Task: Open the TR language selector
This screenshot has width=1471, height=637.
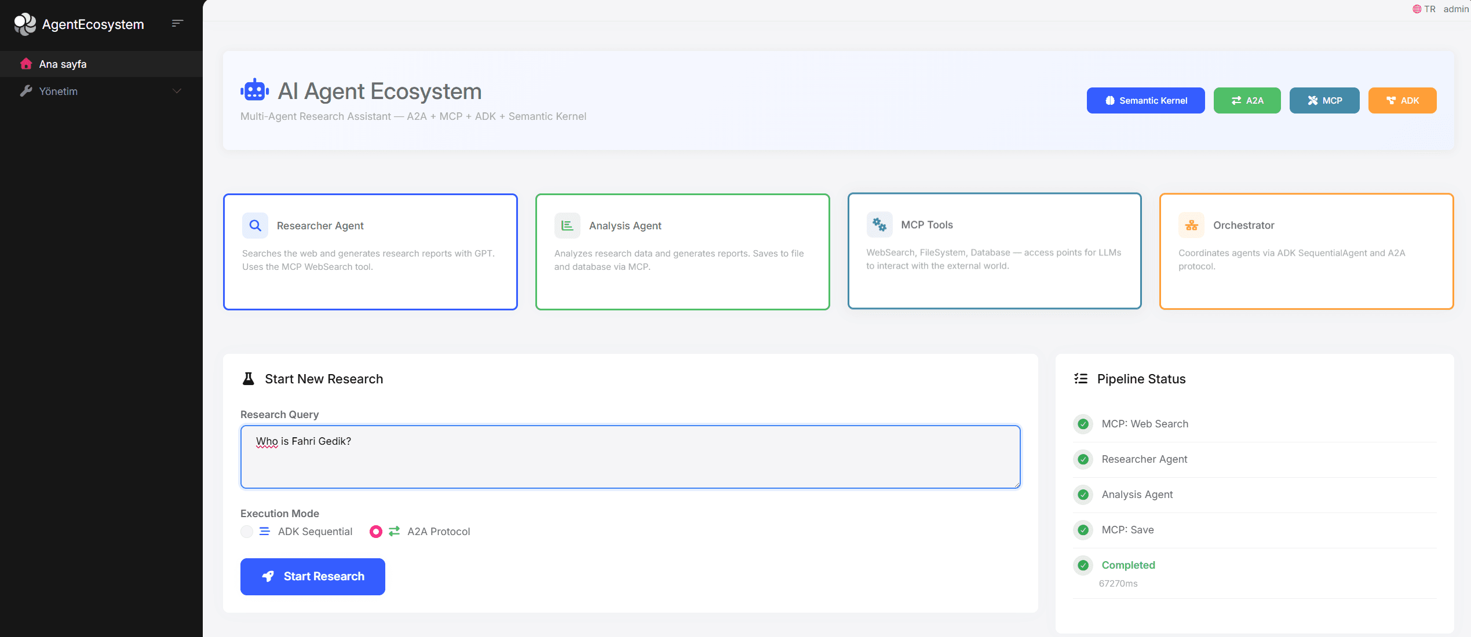Action: pos(1430,9)
